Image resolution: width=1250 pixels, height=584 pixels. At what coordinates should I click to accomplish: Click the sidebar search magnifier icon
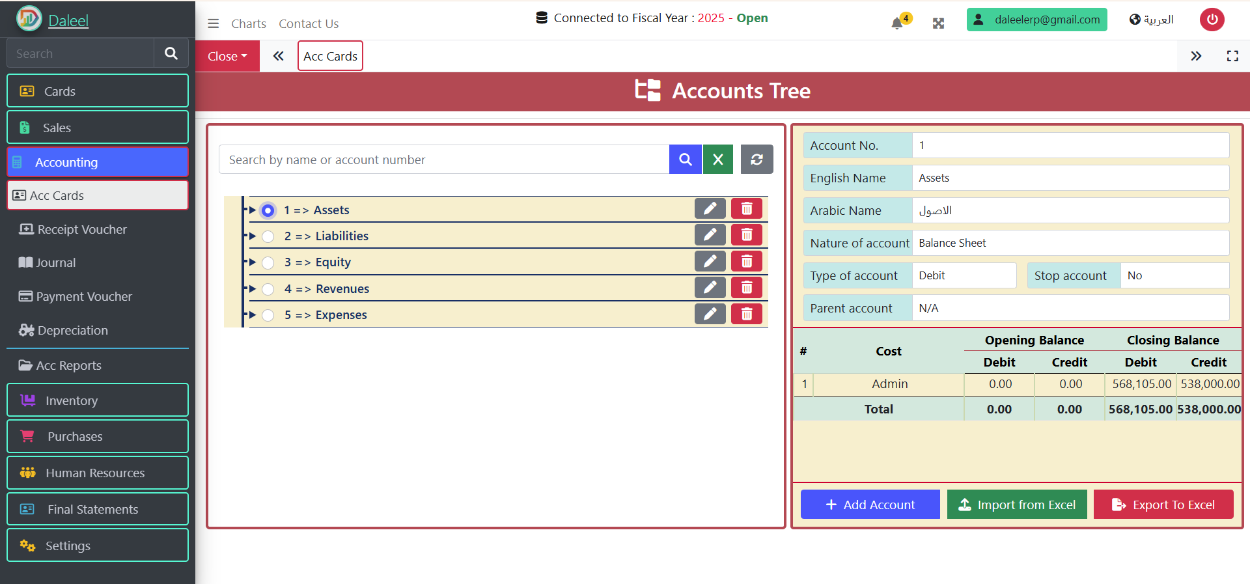point(171,53)
